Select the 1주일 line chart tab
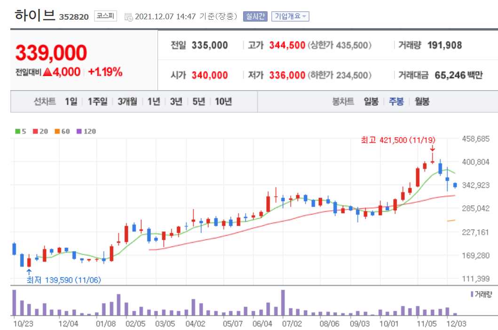The height and width of the screenshot is (330, 498). 98,101
